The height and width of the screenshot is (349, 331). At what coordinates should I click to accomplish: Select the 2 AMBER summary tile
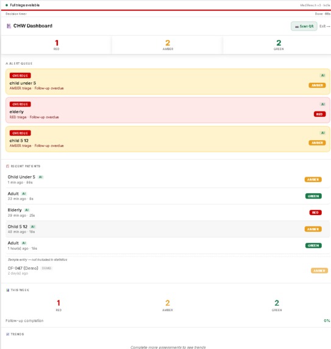pos(168,45)
